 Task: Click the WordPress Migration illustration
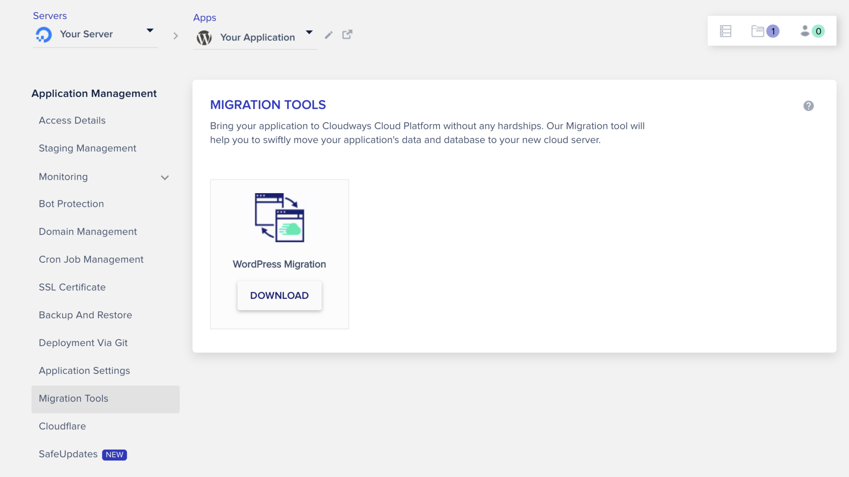click(x=279, y=217)
